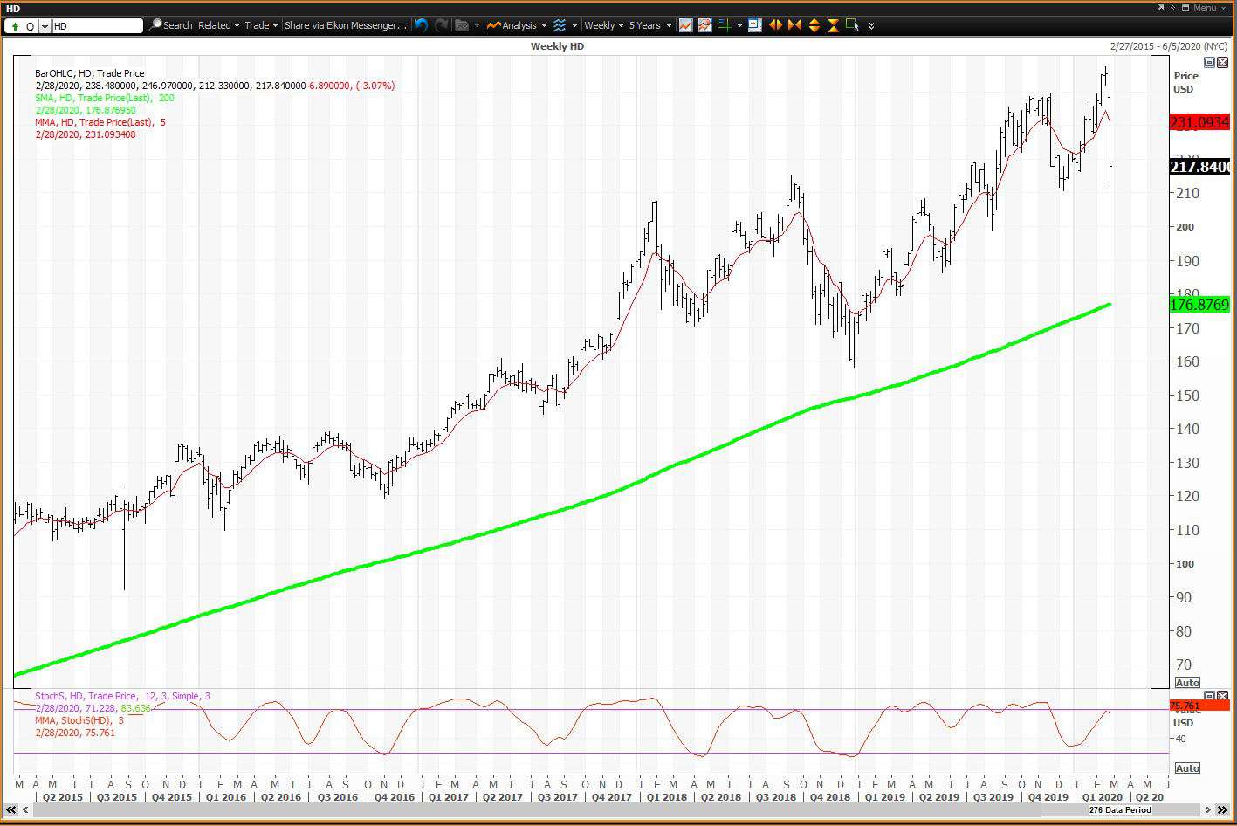Expand the Analysis dropdown
Screen dimensions: 1237x826
[x=519, y=24]
